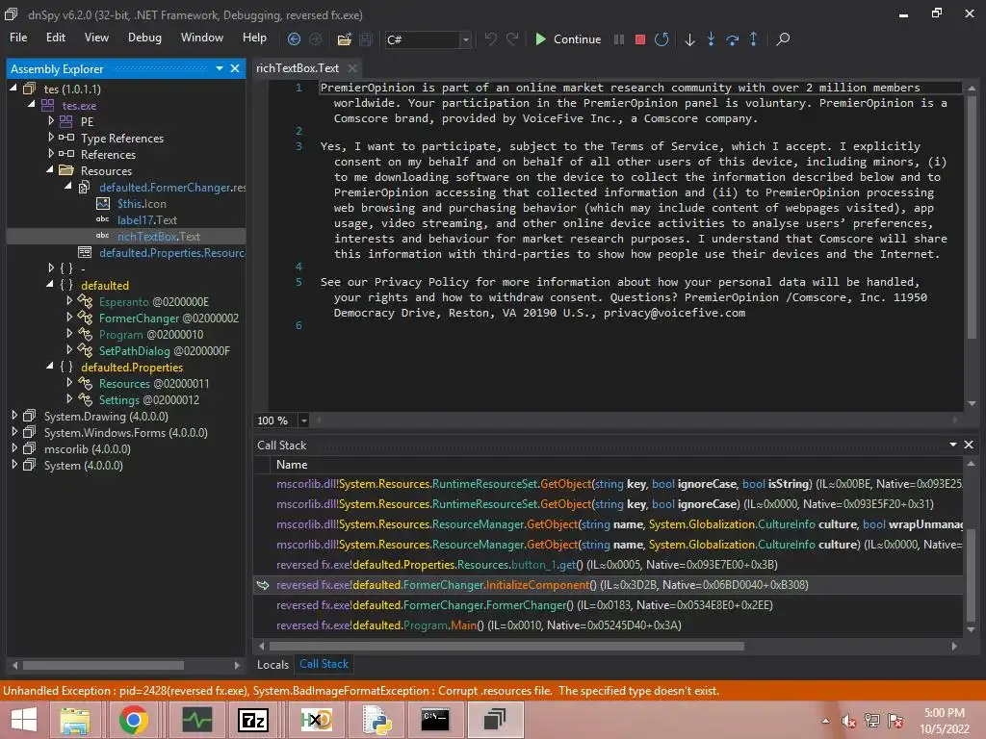
Task: Switch to the Call Stack tab
Action: [324, 664]
